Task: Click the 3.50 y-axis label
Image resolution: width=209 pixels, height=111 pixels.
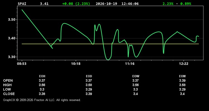Action: [12, 20]
